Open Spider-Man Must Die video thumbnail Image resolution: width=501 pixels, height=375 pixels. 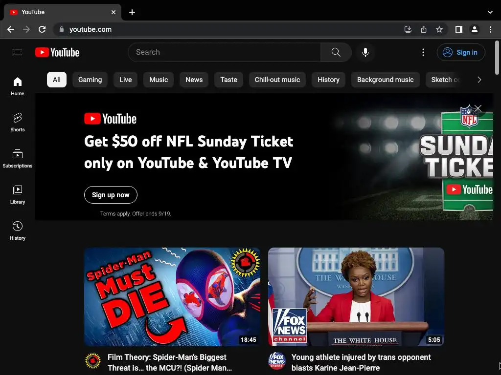(x=172, y=297)
